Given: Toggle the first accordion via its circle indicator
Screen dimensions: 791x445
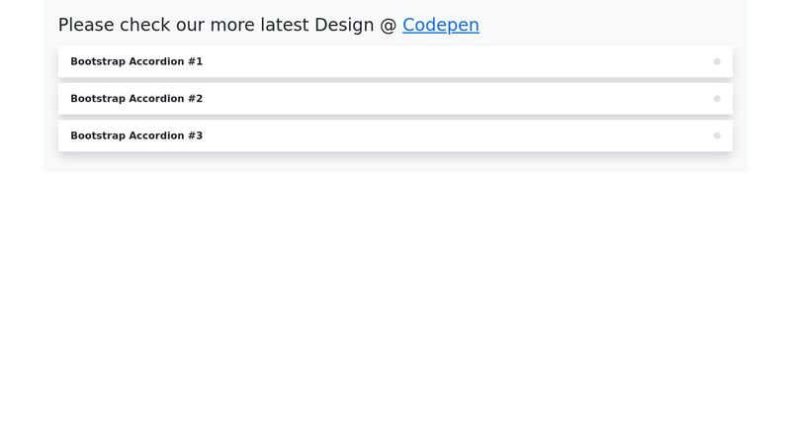Looking at the screenshot, I should tap(717, 61).
